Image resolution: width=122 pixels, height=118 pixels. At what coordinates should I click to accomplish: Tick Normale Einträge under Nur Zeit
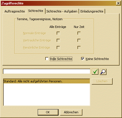[x=79, y=33]
